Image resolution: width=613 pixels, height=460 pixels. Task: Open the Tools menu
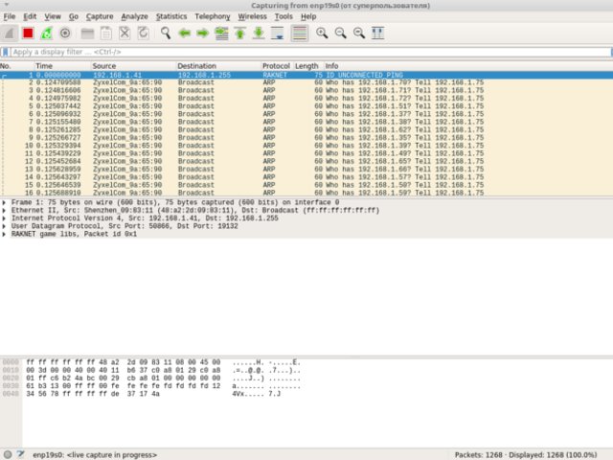pos(284,16)
